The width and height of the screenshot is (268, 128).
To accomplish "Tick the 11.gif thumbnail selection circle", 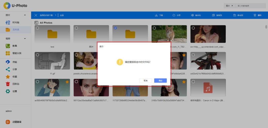I will (37, 55).
